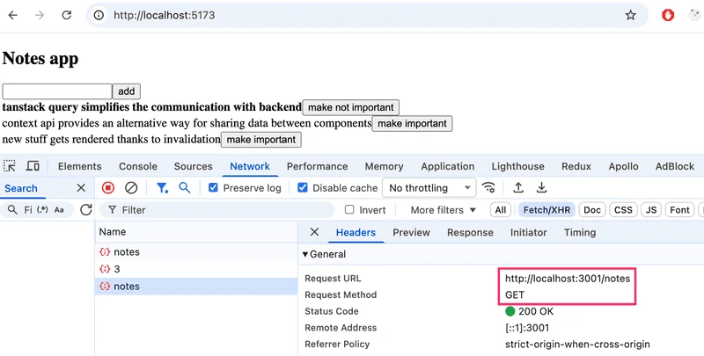Toggle match case Aa option
704x356 pixels.
(59, 209)
